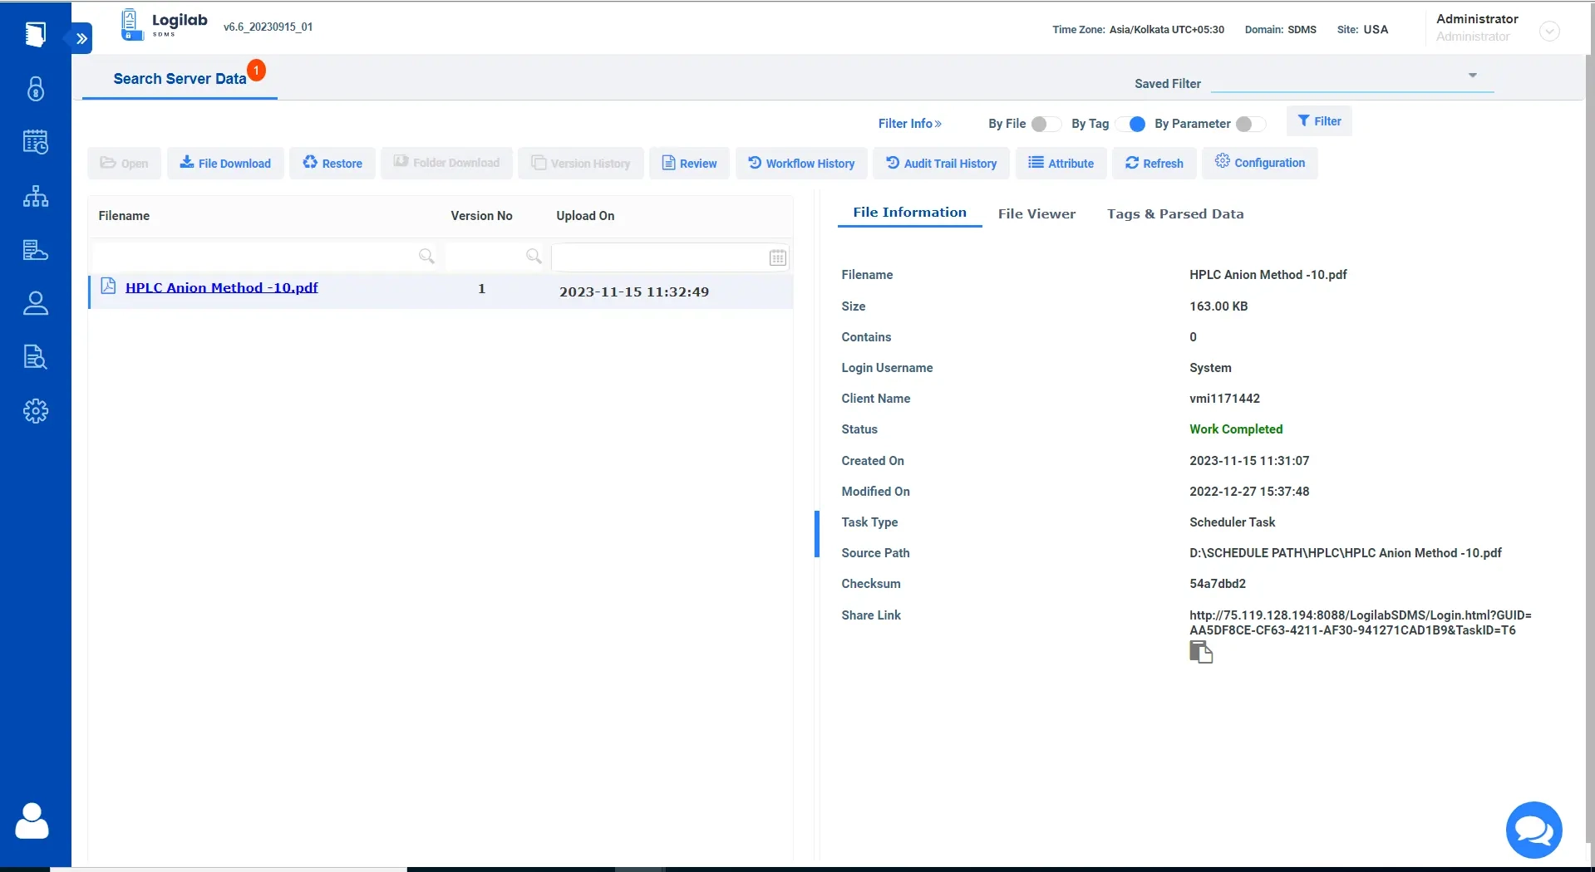Open the settings gear sidebar icon
This screenshot has height=872, width=1595.
tap(36, 411)
